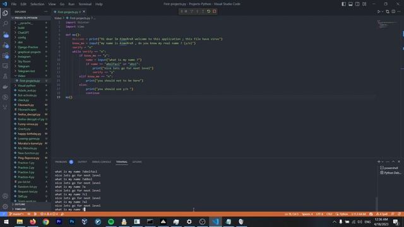Screen dimensions: 404x227
Task: Click the master git branch in status bar
Action: pyautogui.click(x=17, y=214)
